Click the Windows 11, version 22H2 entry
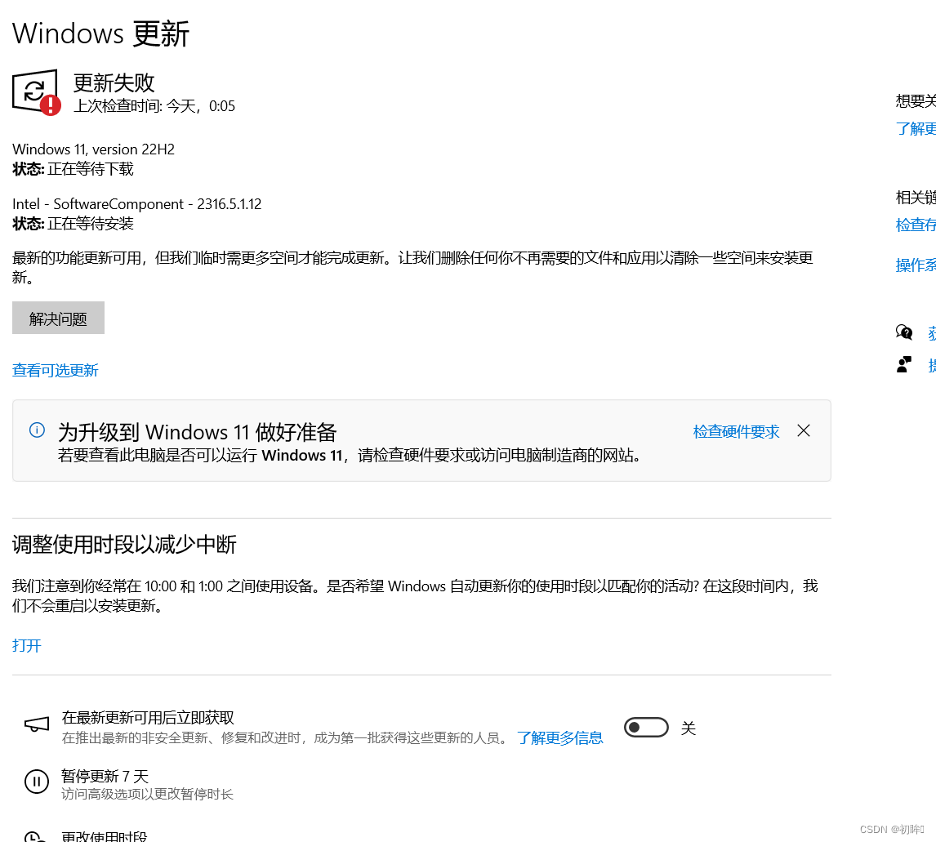936x842 pixels. point(94,149)
